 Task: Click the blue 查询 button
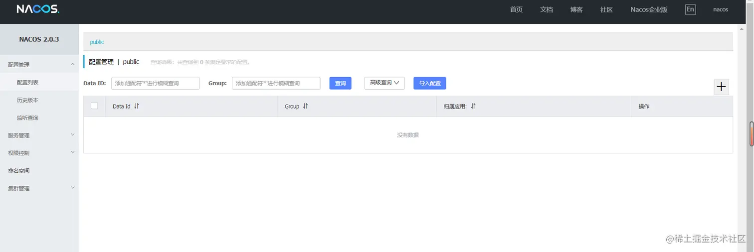tap(341, 83)
